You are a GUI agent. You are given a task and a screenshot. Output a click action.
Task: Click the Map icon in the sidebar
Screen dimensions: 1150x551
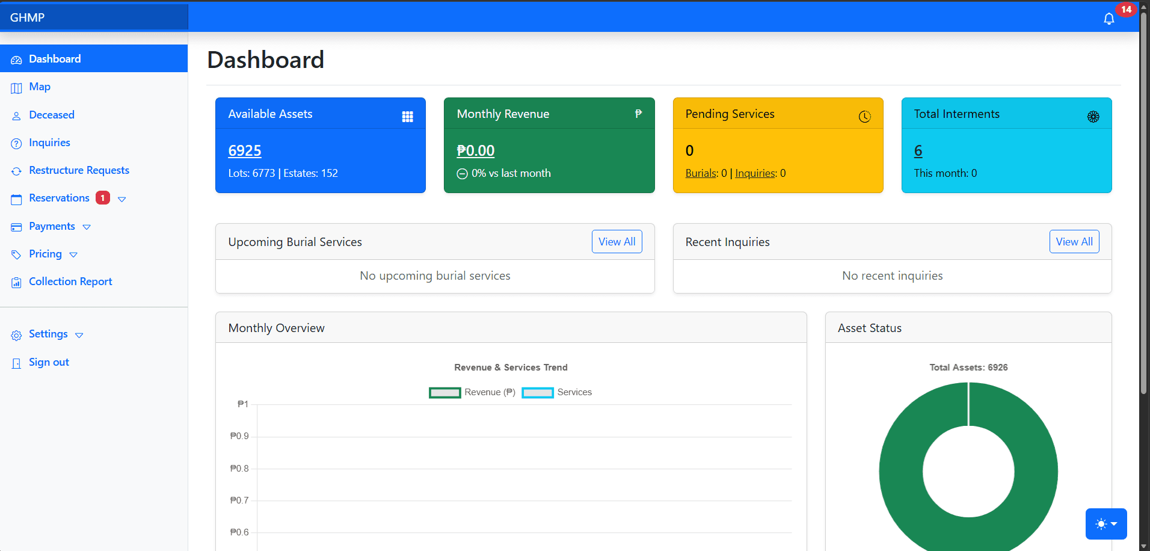[16, 88]
